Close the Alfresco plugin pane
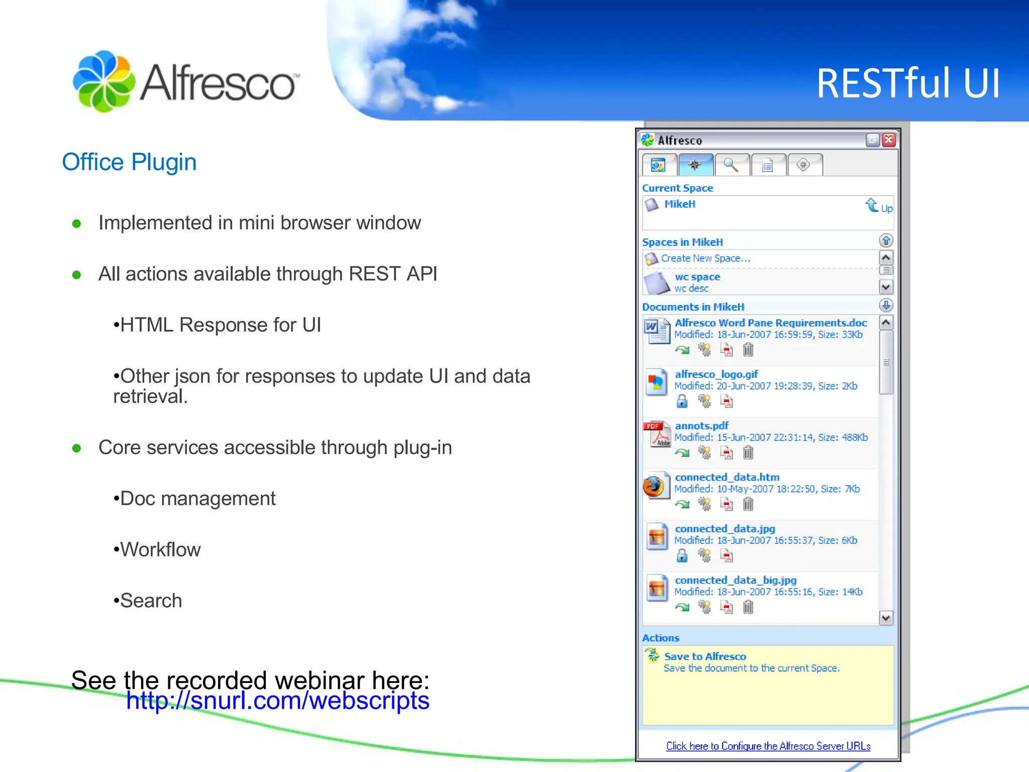This screenshot has height=772, width=1029. click(889, 140)
